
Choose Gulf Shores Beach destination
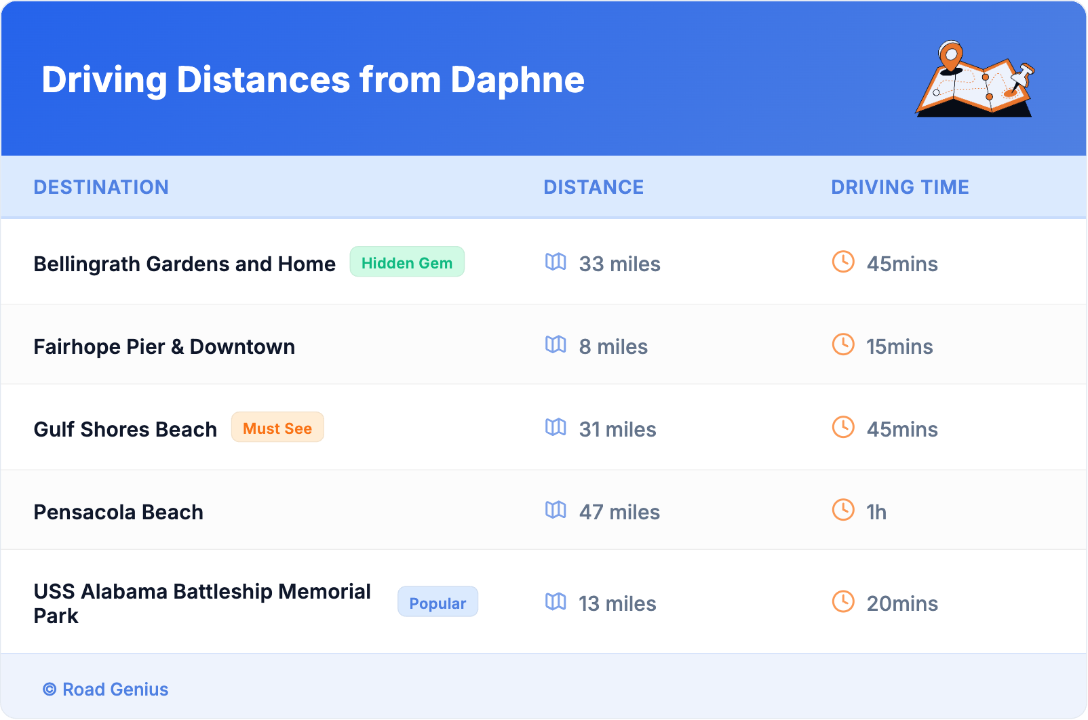coord(125,429)
